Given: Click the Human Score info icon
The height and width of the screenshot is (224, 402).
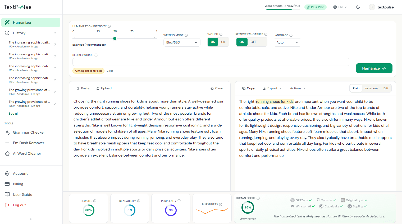Looking at the screenshot, I should pyautogui.click(x=258, y=198).
